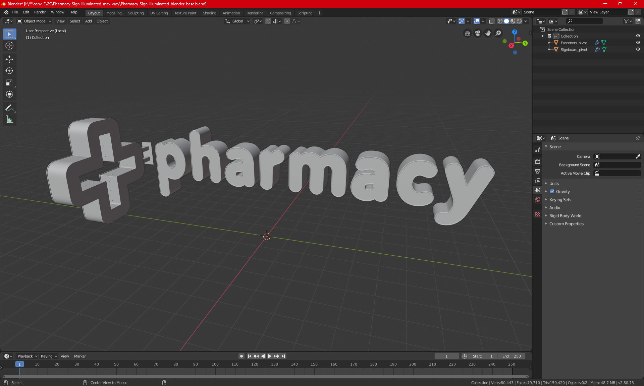The image size is (644, 386).
Task: Open the Active Tool properties tab
Action: 538,150
